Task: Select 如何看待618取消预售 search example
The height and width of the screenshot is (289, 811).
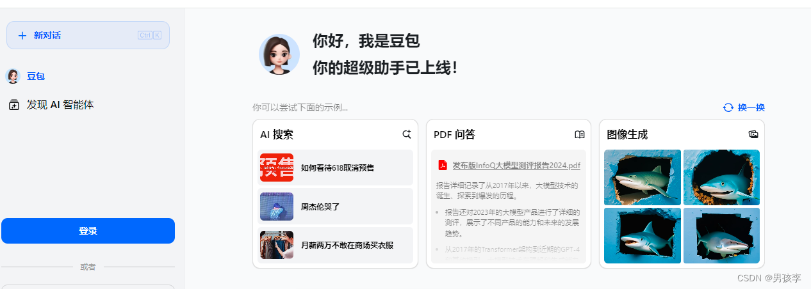Action: pos(335,168)
